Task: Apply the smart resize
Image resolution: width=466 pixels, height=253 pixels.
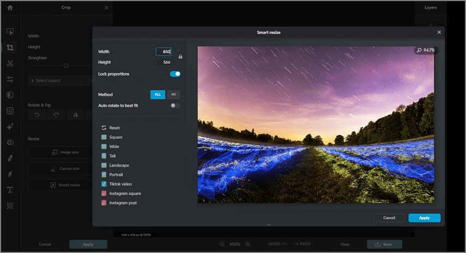Action: [425, 218]
